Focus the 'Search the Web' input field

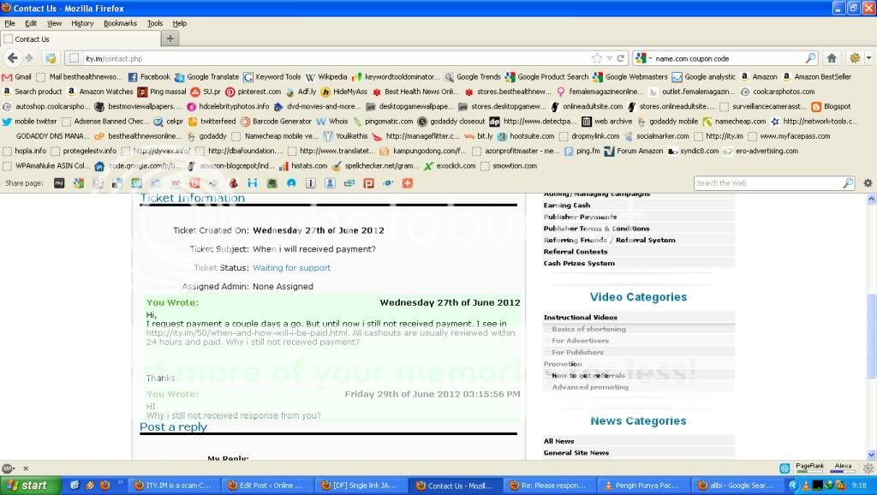click(x=768, y=183)
